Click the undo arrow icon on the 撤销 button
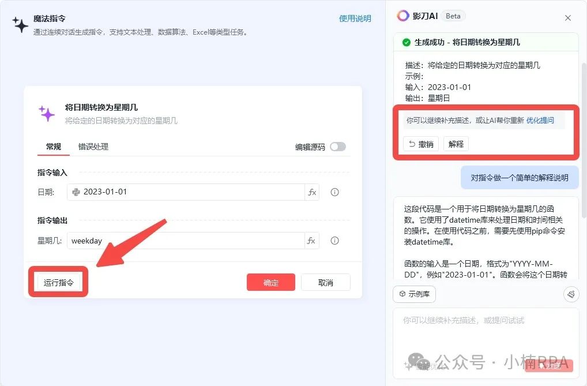The width and height of the screenshot is (587, 386). point(413,144)
